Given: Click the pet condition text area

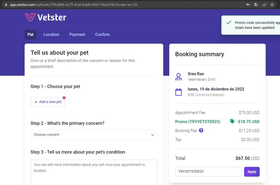Looking at the screenshot, I should [94, 172].
